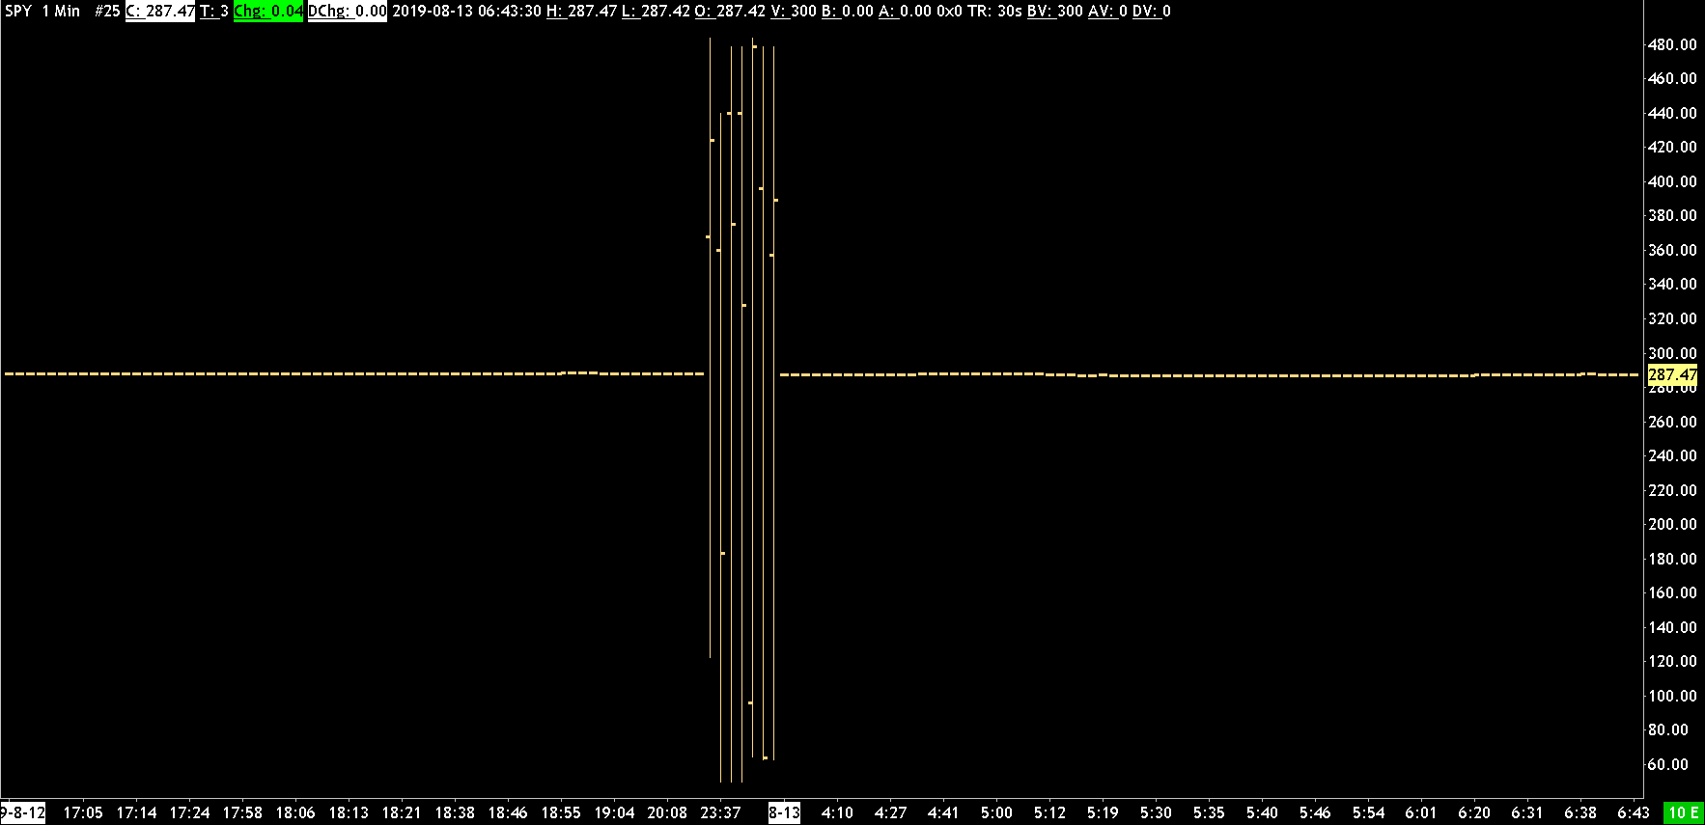Click the "TR: 30s" time remaining field
This screenshot has width=1705, height=825.
point(993,12)
